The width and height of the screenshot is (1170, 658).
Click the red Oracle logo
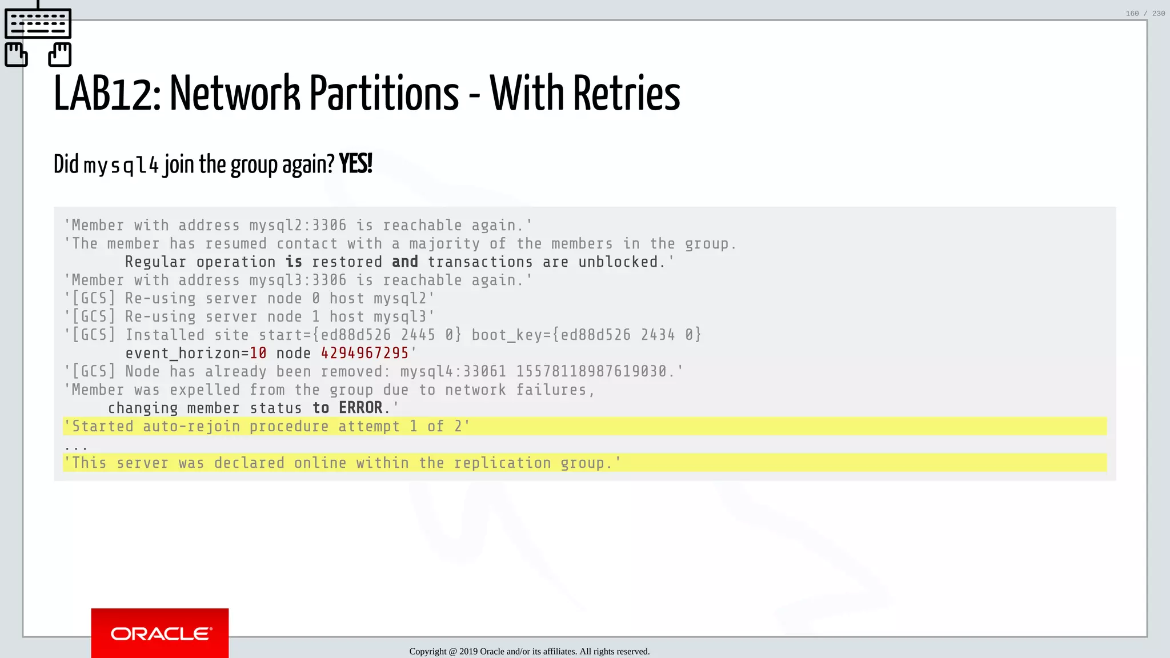(x=160, y=633)
